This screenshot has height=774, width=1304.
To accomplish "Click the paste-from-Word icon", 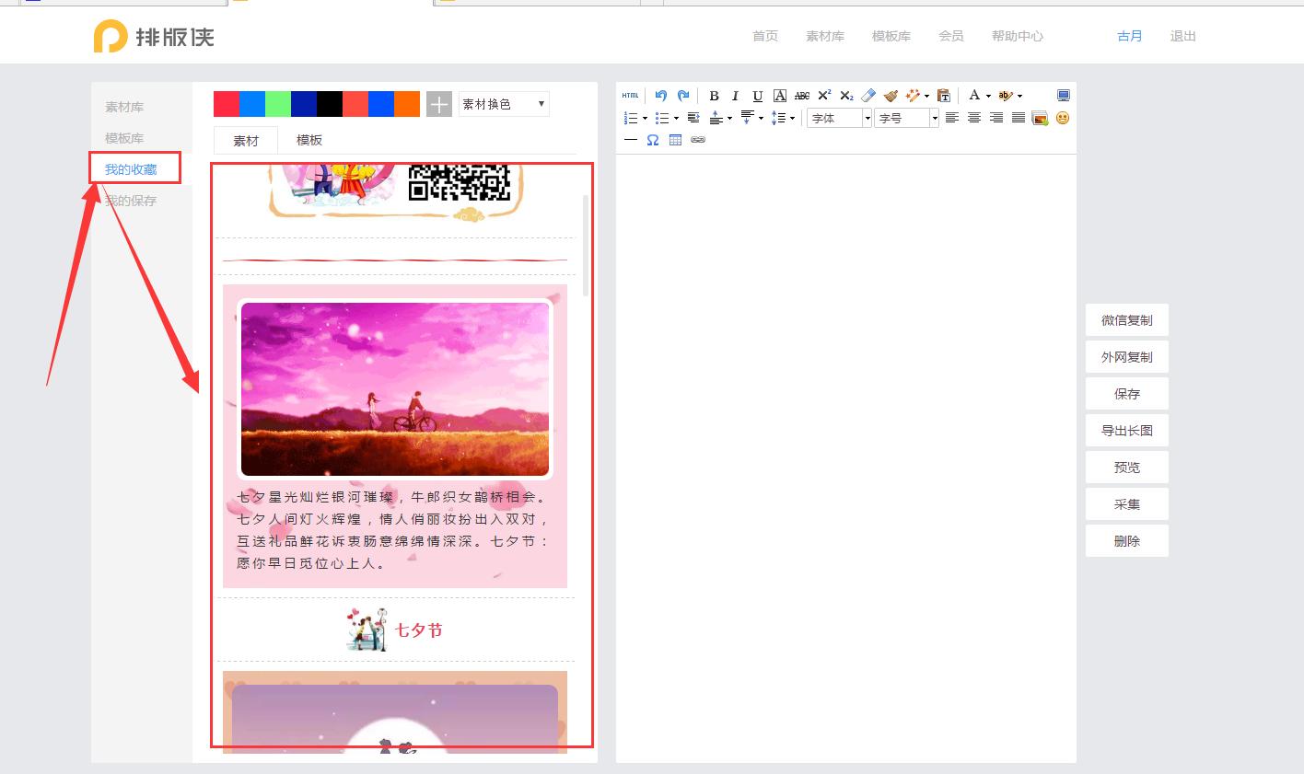I will [x=942, y=95].
